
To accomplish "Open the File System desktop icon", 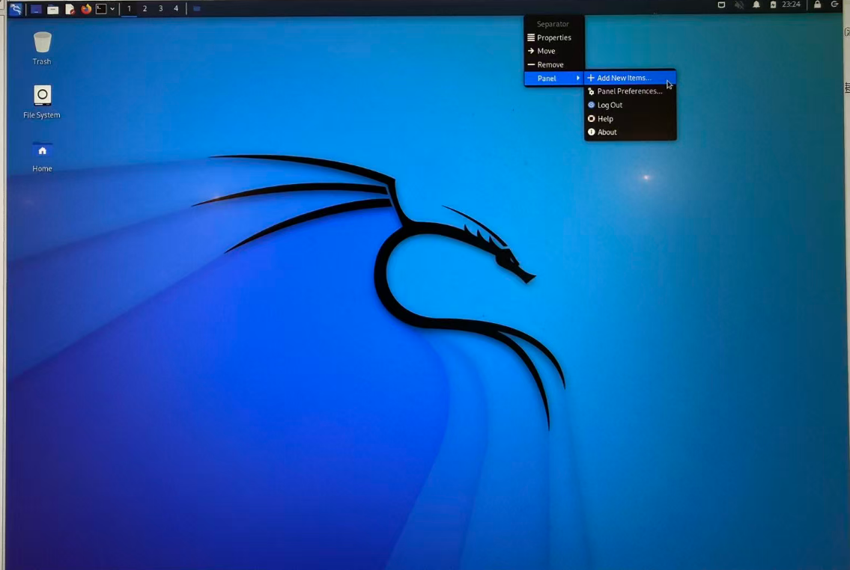I will [42, 102].
